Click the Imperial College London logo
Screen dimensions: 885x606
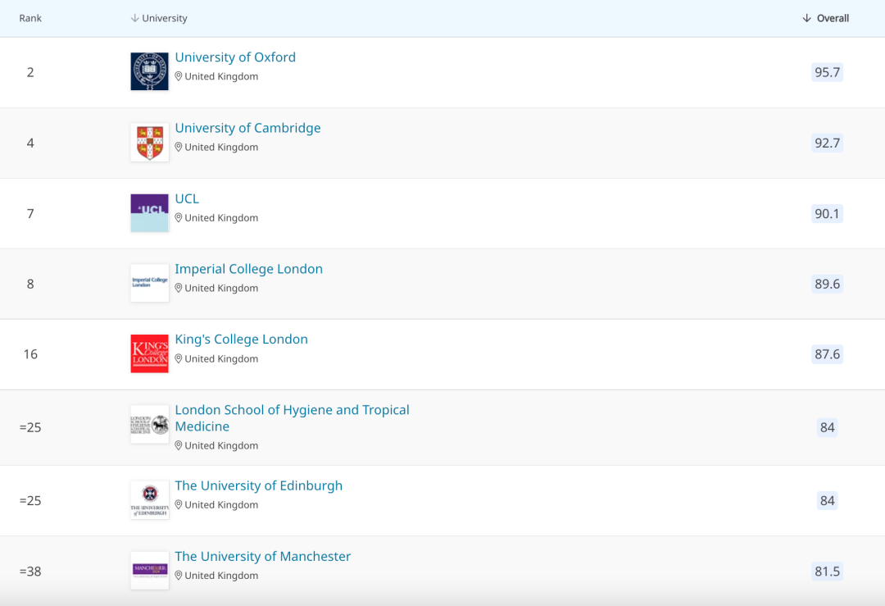click(x=149, y=283)
